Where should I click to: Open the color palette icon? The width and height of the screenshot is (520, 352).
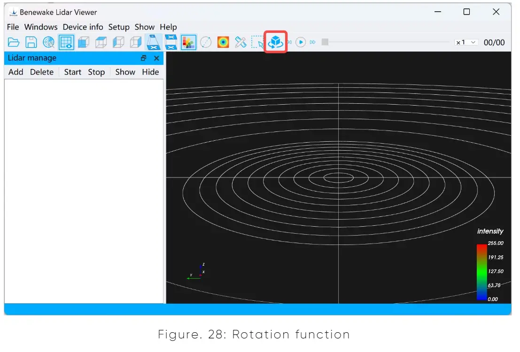coord(188,42)
